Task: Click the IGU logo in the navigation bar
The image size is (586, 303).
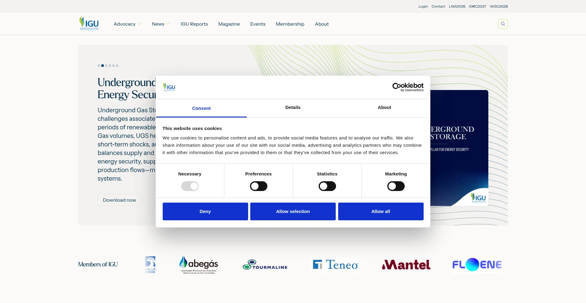Action: pos(89,23)
